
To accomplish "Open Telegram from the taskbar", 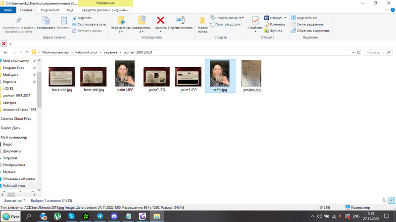I will click(x=100, y=216).
